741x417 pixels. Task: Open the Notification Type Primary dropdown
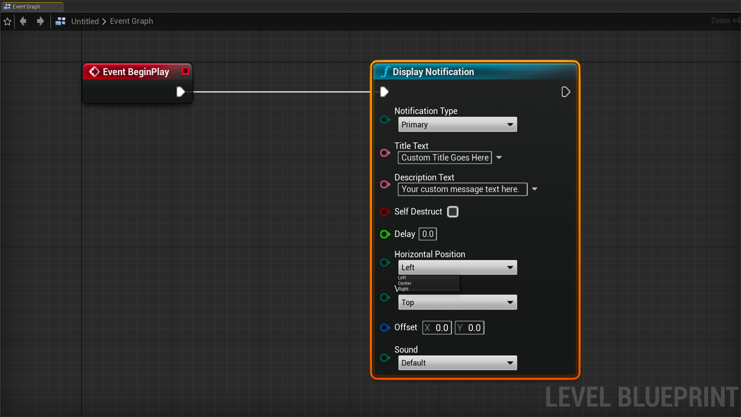click(457, 125)
